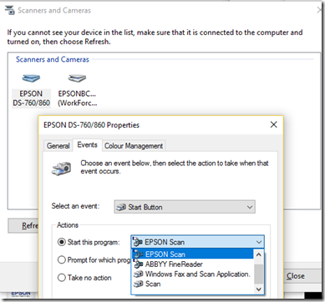Close the EPSON DS-760/860 Properties dialog

(x=274, y=124)
